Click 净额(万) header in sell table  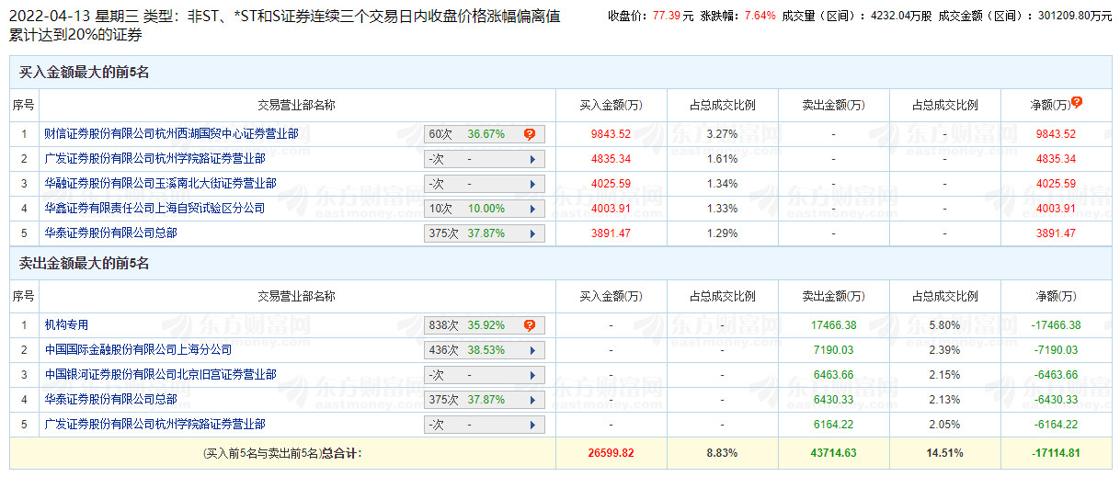click(x=1055, y=296)
